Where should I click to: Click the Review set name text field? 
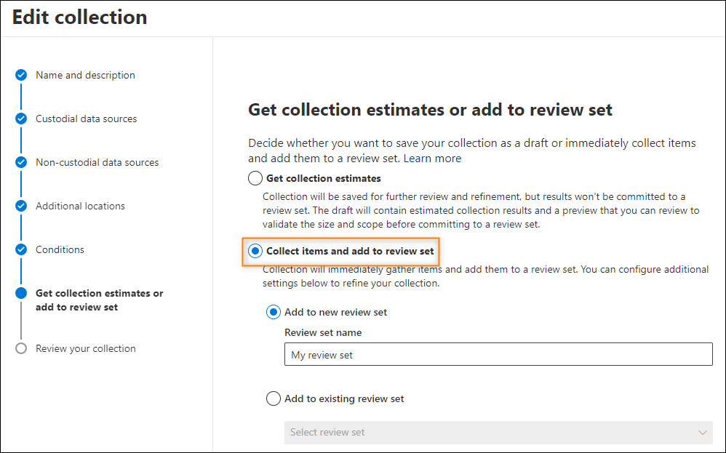498,354
